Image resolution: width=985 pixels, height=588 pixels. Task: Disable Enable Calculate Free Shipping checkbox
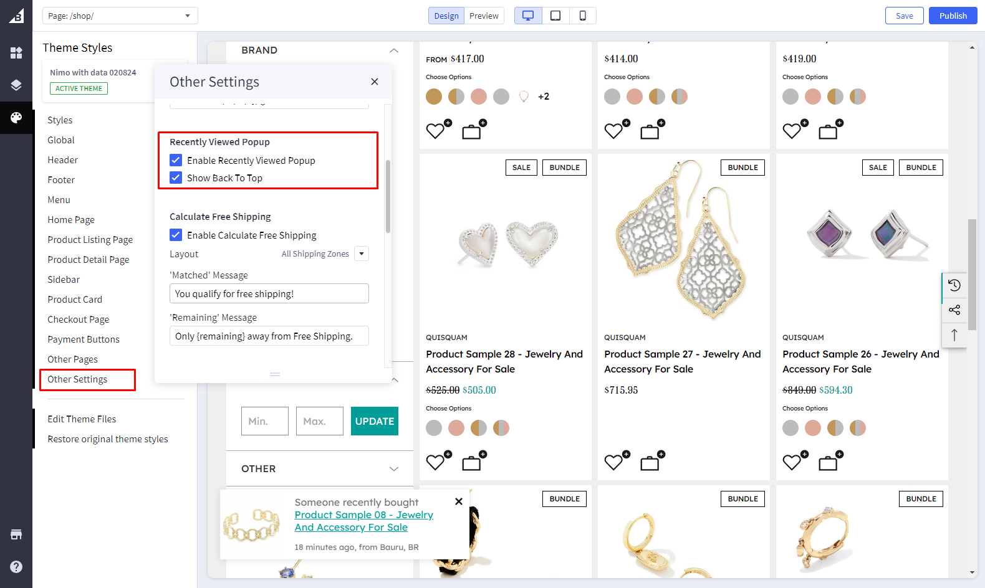click(x=176, y=235)
